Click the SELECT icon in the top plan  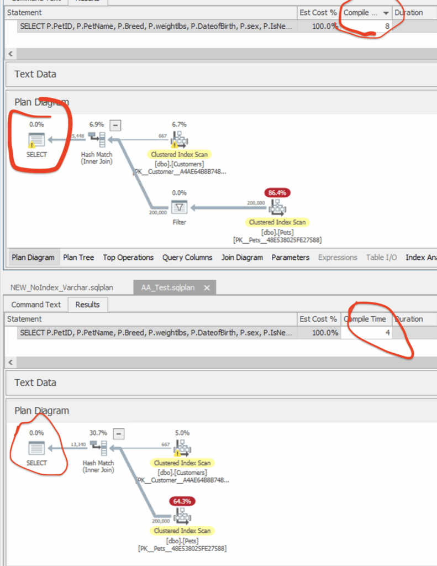(37, 140)
